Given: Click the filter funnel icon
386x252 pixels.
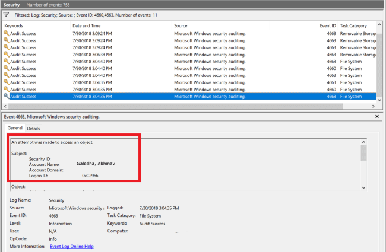Looking at the screenshot, I should point(6,15).
